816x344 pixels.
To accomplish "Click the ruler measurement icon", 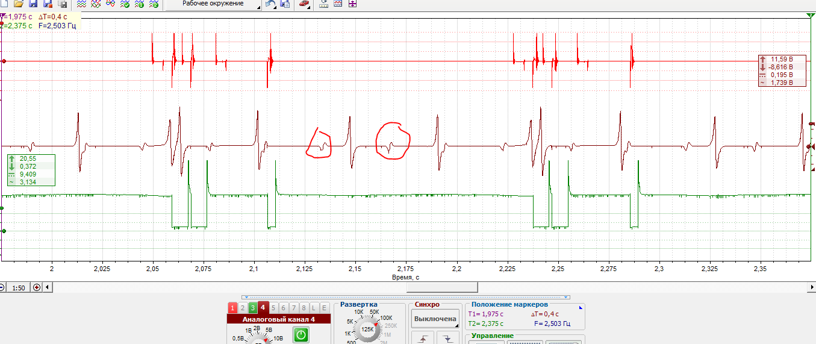I will [x=323, y=4].
